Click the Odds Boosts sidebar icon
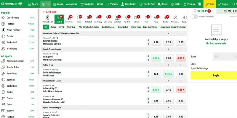This screenshot has width=237, height=118. (x=3, y=18)
